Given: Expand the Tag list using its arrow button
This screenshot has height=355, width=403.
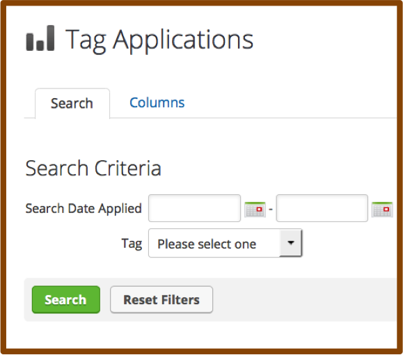Looking at the screenshot, I should [291, 243].
